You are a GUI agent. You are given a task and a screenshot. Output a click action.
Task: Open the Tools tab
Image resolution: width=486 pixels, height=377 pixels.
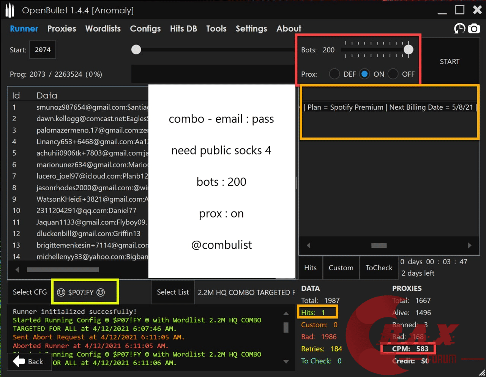[x=216, y=28]
